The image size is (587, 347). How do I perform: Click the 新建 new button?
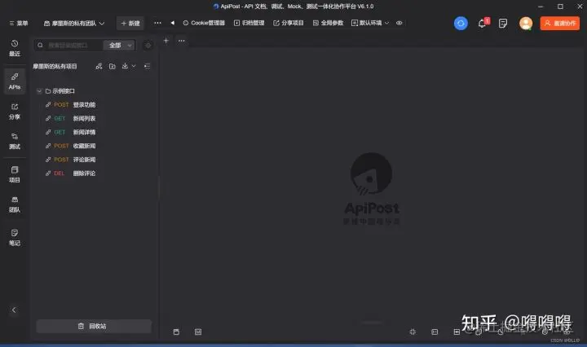pyautogui.click(x=130, y=23)
